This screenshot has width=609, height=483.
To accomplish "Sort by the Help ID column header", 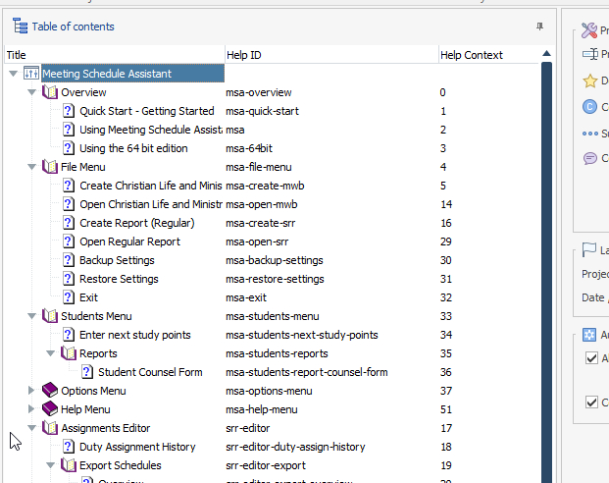I will click(x=331, y=55).
